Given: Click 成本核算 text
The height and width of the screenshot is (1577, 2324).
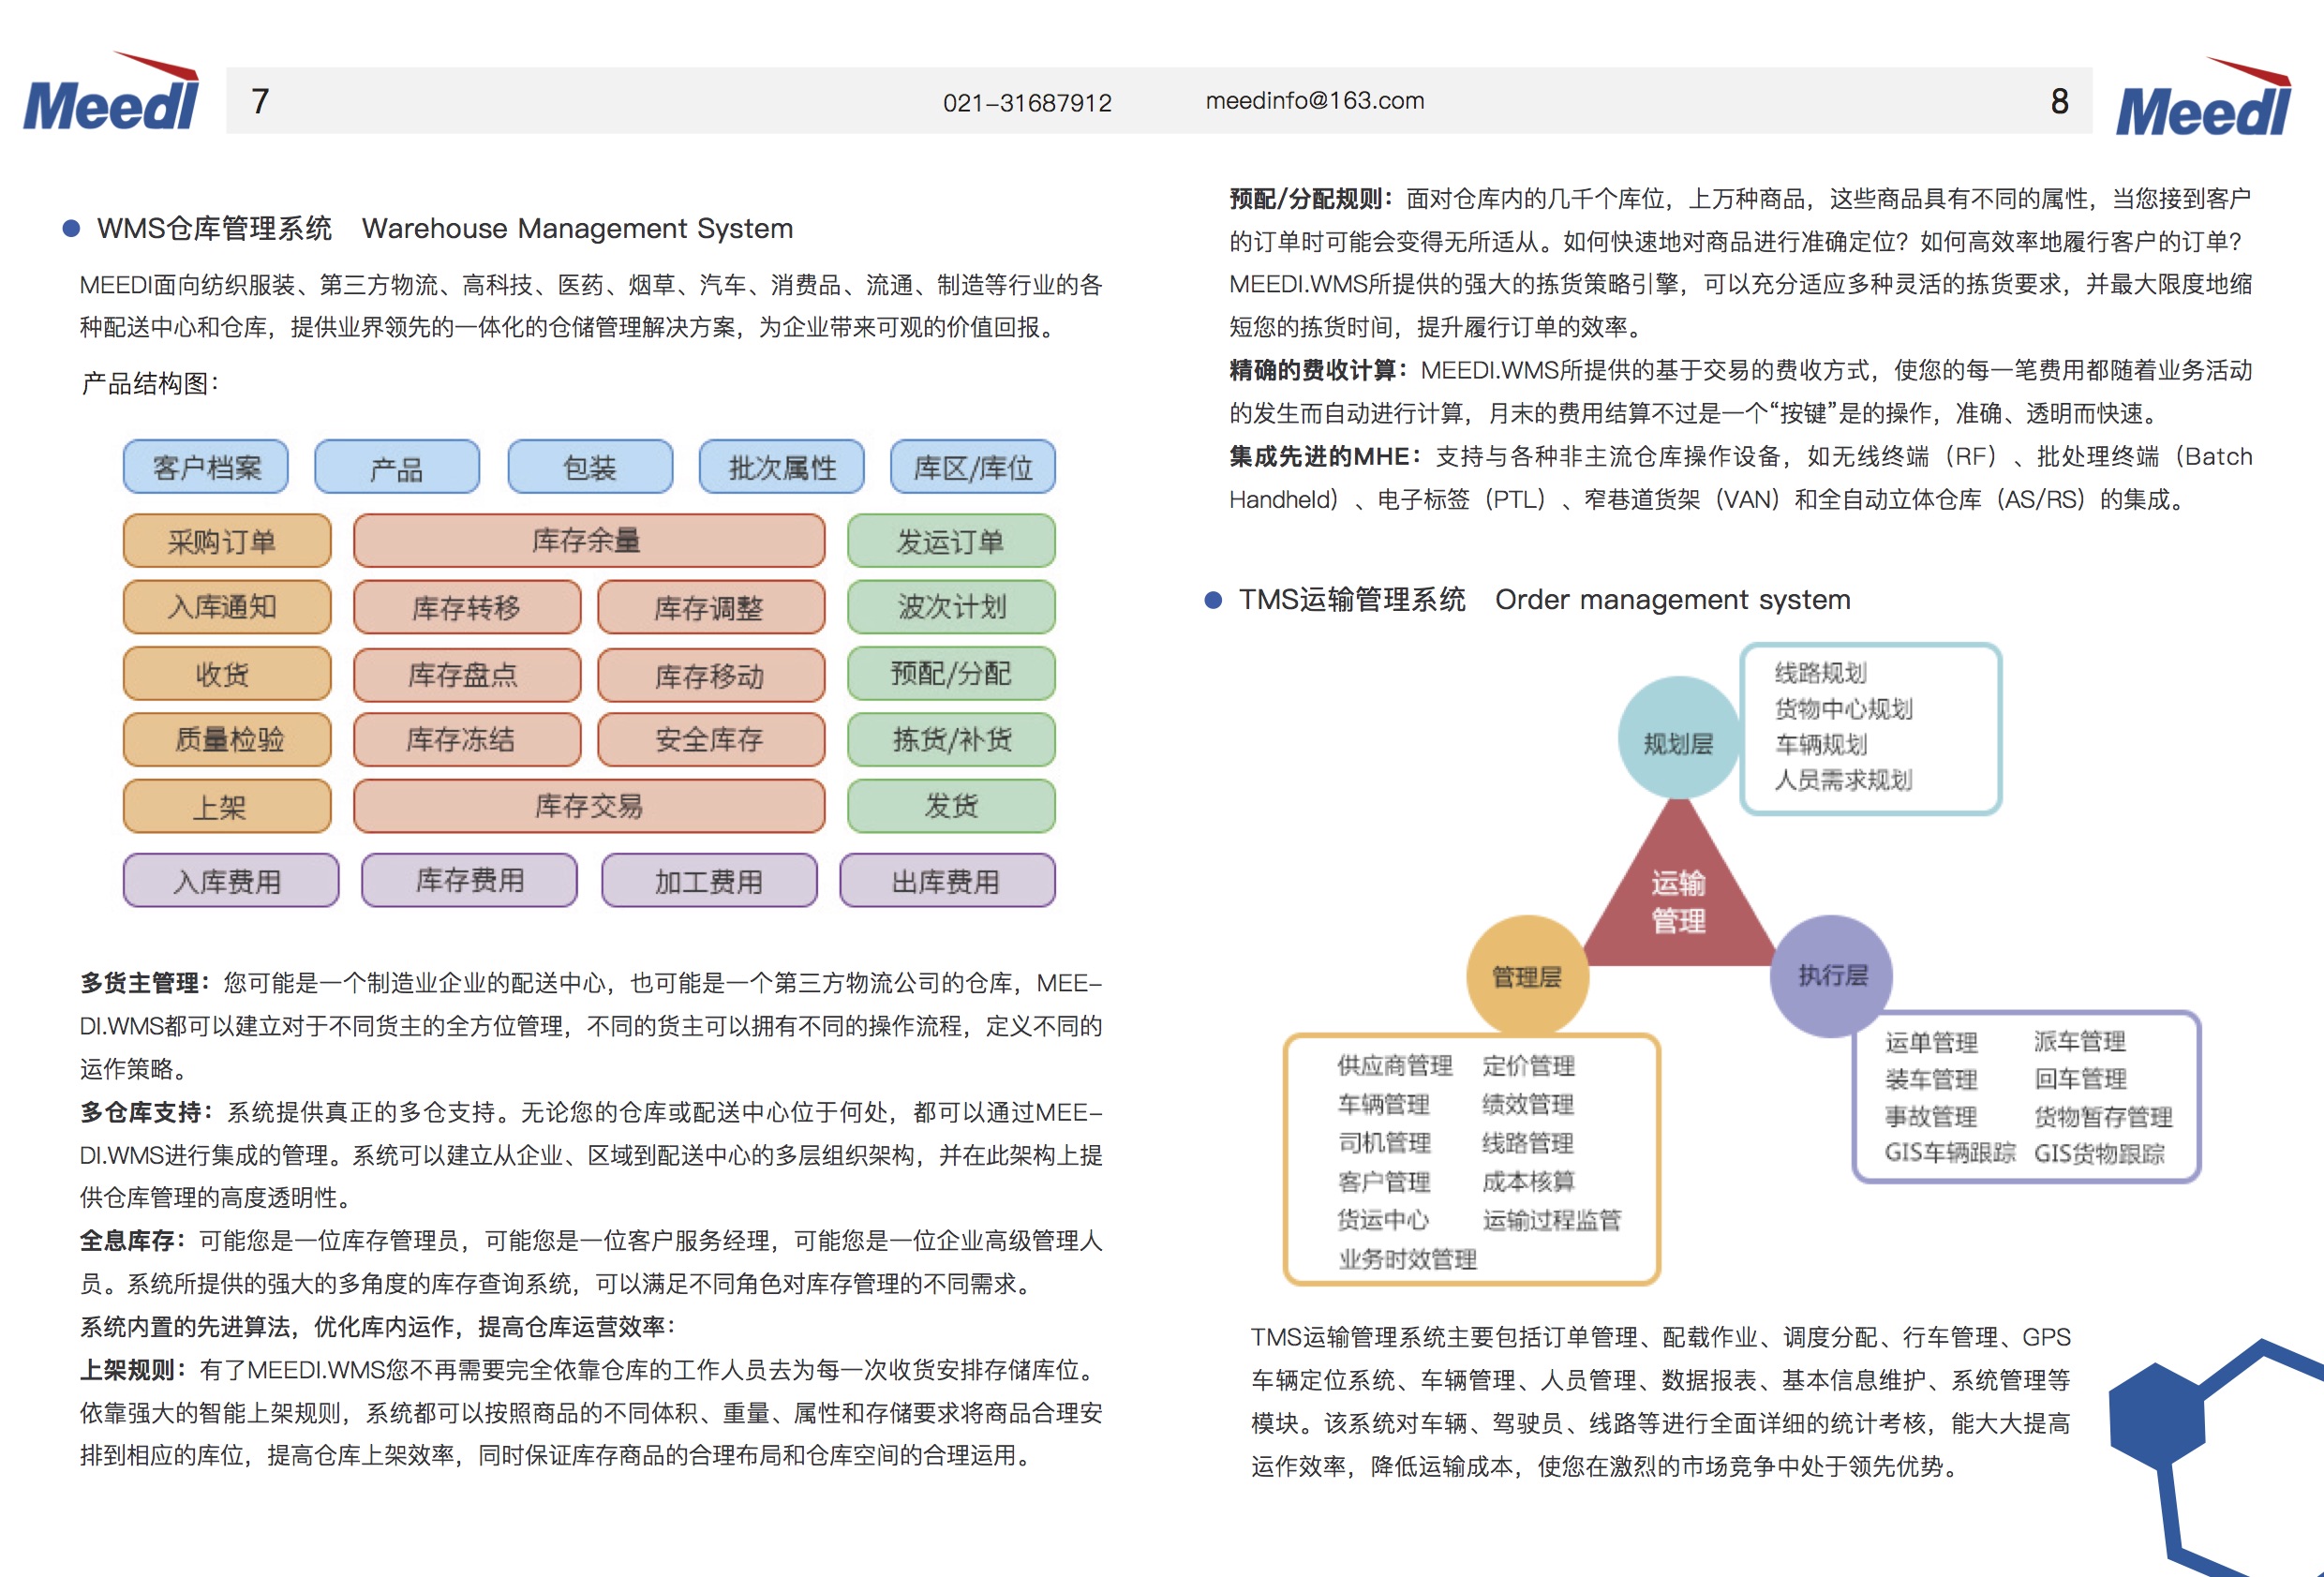Looking at the screenshot, I should click(x=1528, y=1182).
